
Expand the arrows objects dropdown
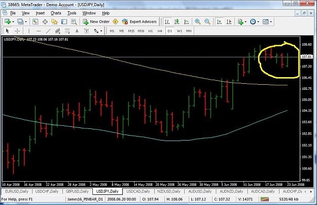[101, 31]
